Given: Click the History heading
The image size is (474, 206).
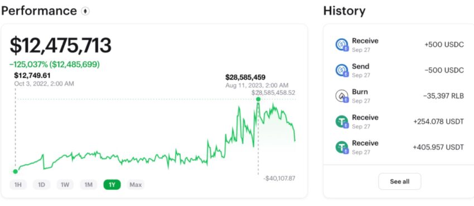Looking at the screenshot, I should (x=344, y=11).
